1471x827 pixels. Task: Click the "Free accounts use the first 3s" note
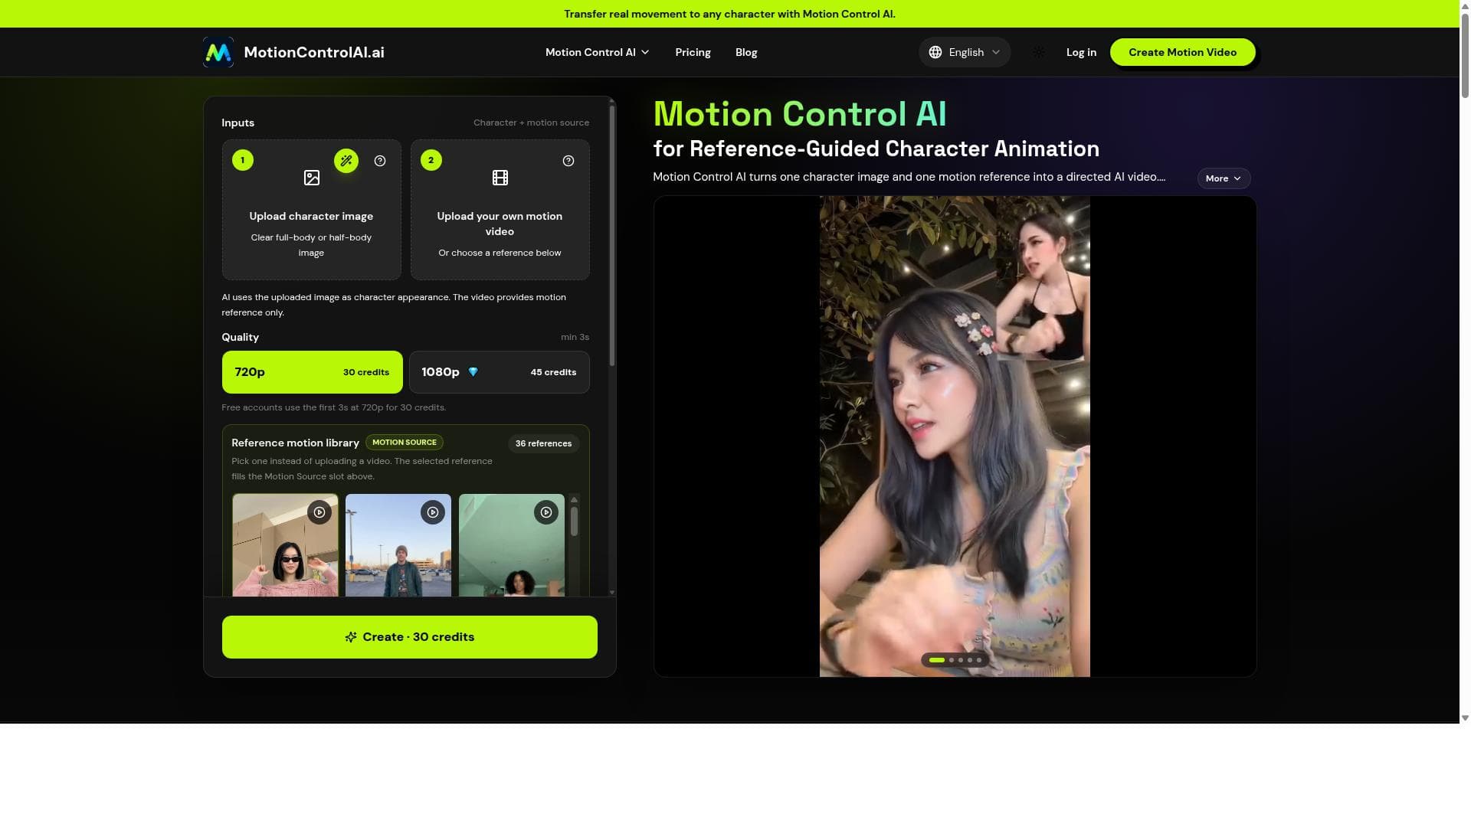point(333,407)
